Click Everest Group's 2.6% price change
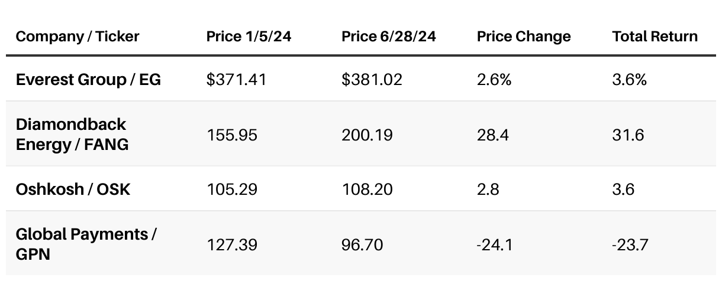 pyautogui.click(x=494, y=79)
